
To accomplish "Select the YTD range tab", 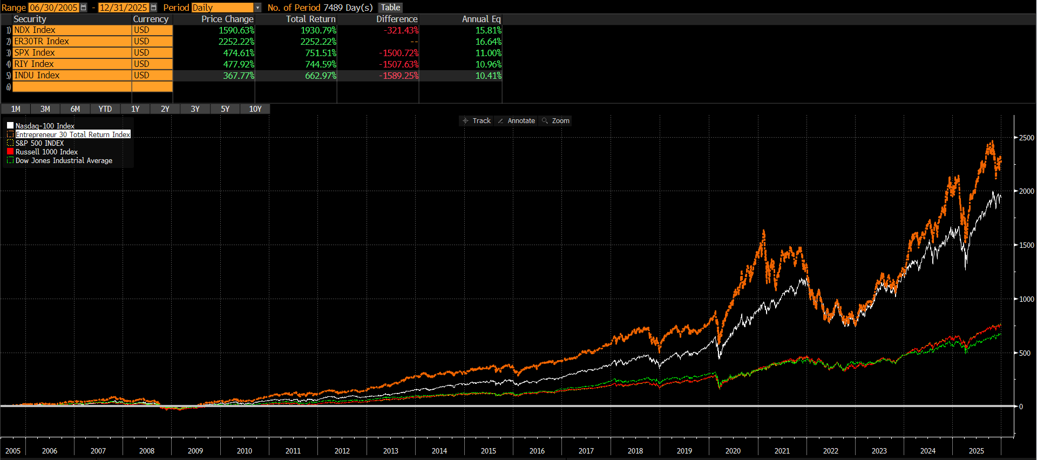I will [x=105, y=109].
